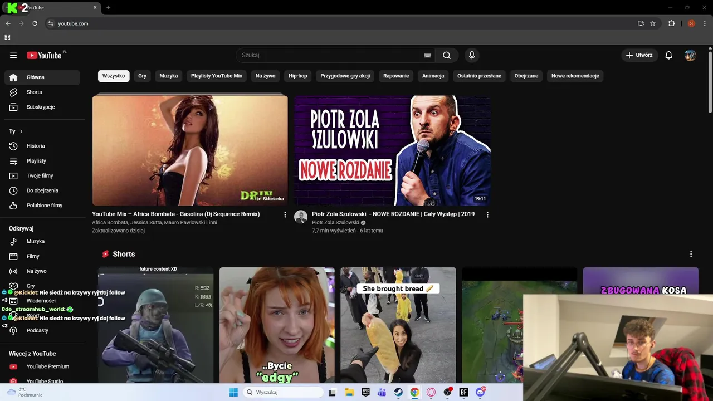Click the youtube.com address bar
Image resolution: width=713 pixels, height=401 pixels.
(340, 23)
